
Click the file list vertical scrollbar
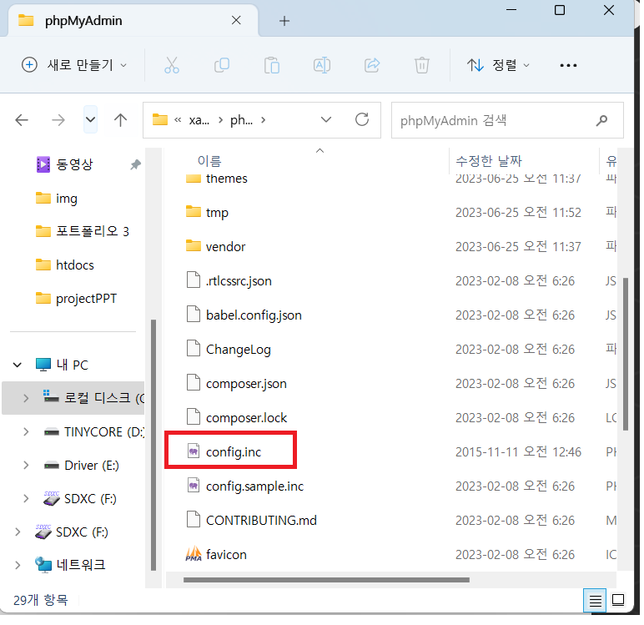click(625, 354)
